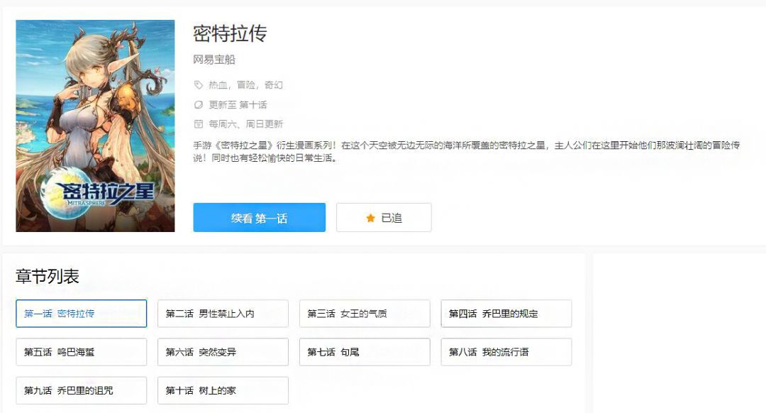Open chapter 第八话 我的流行语
766x413 pixels.
pyautogui.click(x=506, y=352)
